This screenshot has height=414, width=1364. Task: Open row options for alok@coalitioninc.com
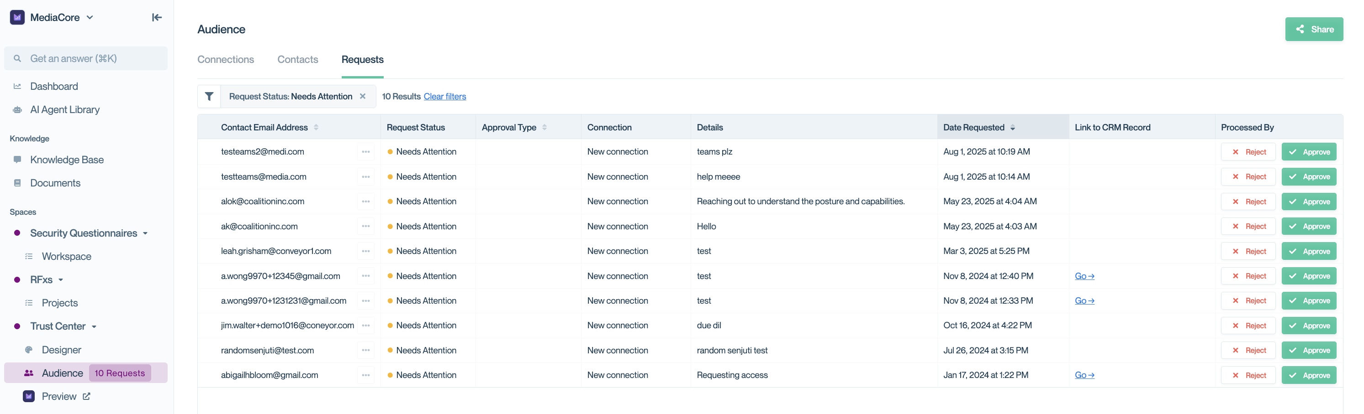tap(366, 202)
